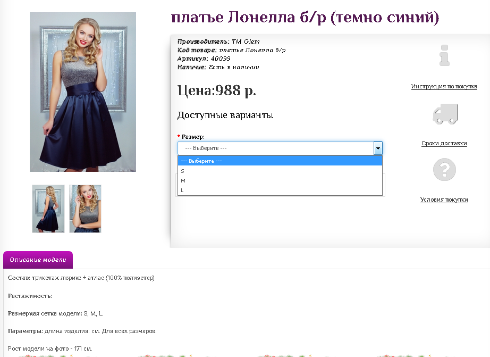View the back-view dress thumbnail

coord(48,209)
